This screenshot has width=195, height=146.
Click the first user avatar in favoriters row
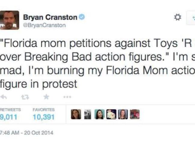pyautogui.click(x=76, y=114)
